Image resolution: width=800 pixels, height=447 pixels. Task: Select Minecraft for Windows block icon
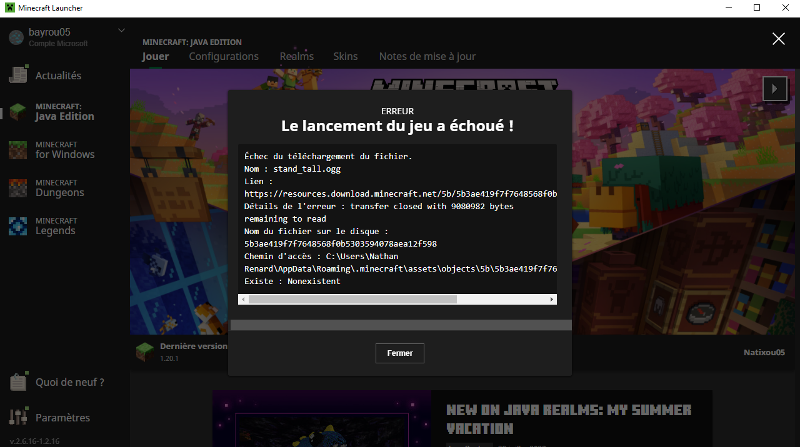pos(18,150)
